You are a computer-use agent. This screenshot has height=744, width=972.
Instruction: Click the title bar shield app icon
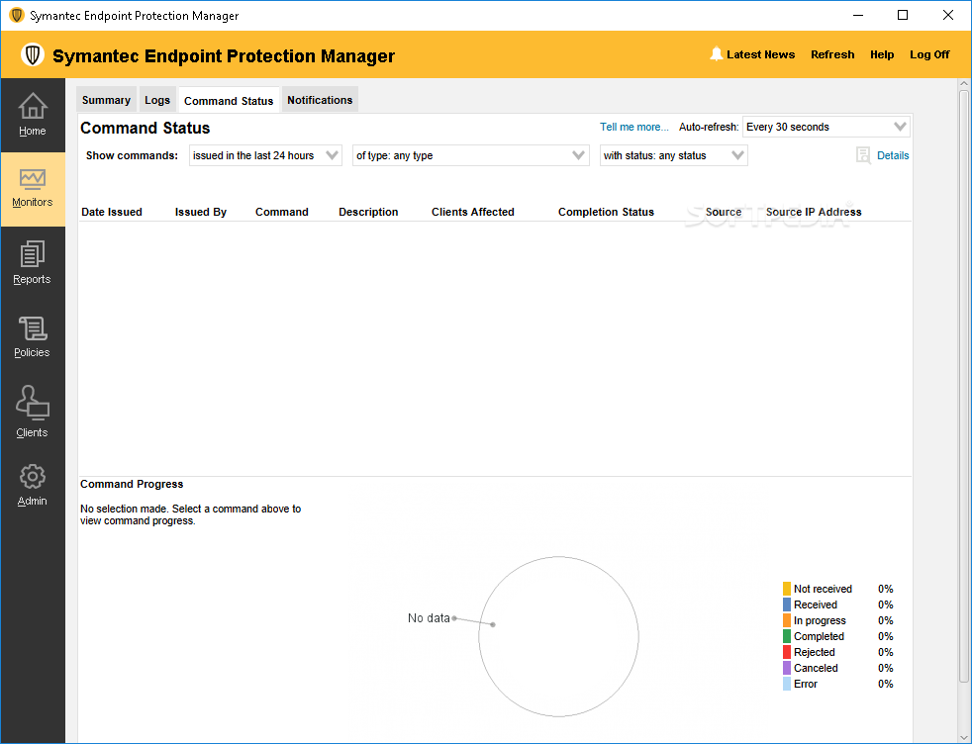click(17, 15)
